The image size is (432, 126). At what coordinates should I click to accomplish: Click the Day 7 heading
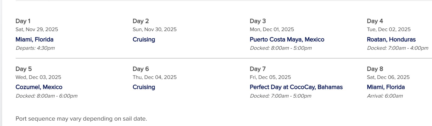point(258,69)
